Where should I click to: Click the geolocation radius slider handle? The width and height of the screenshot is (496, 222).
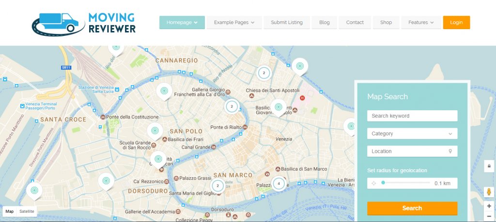(x=383, y=183)
